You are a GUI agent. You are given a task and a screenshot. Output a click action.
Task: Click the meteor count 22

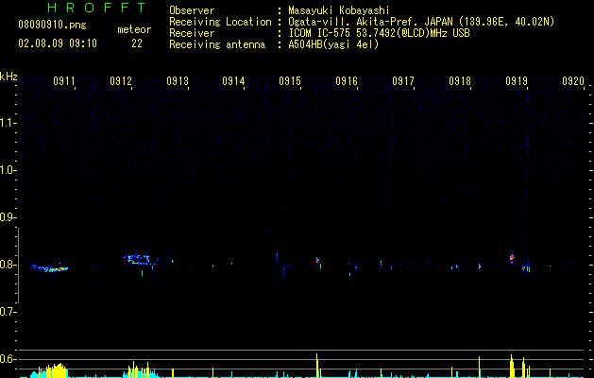[x=137, y=43]
